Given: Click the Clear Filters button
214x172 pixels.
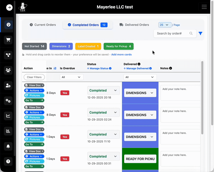Looking at the screenshot, I should [34, 77].
